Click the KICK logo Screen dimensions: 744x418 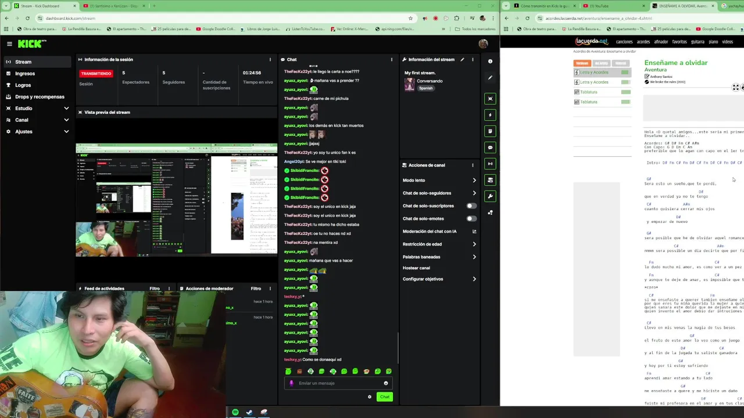[31, 44]
